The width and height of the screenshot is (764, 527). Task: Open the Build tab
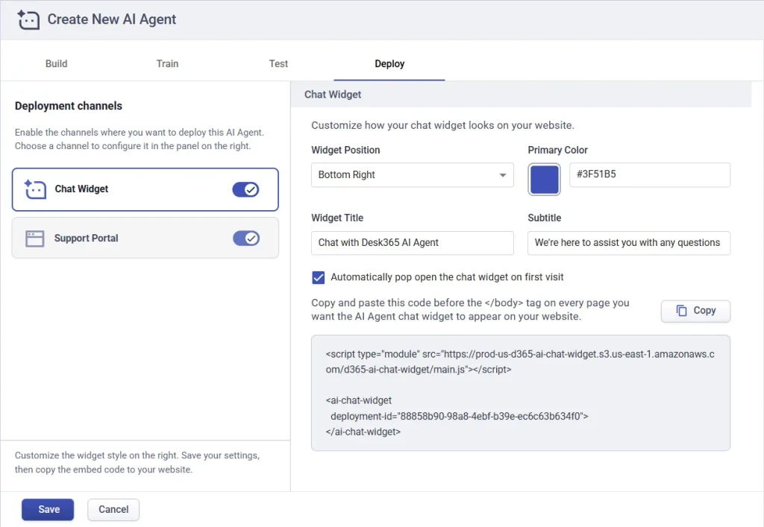[56, 63]
